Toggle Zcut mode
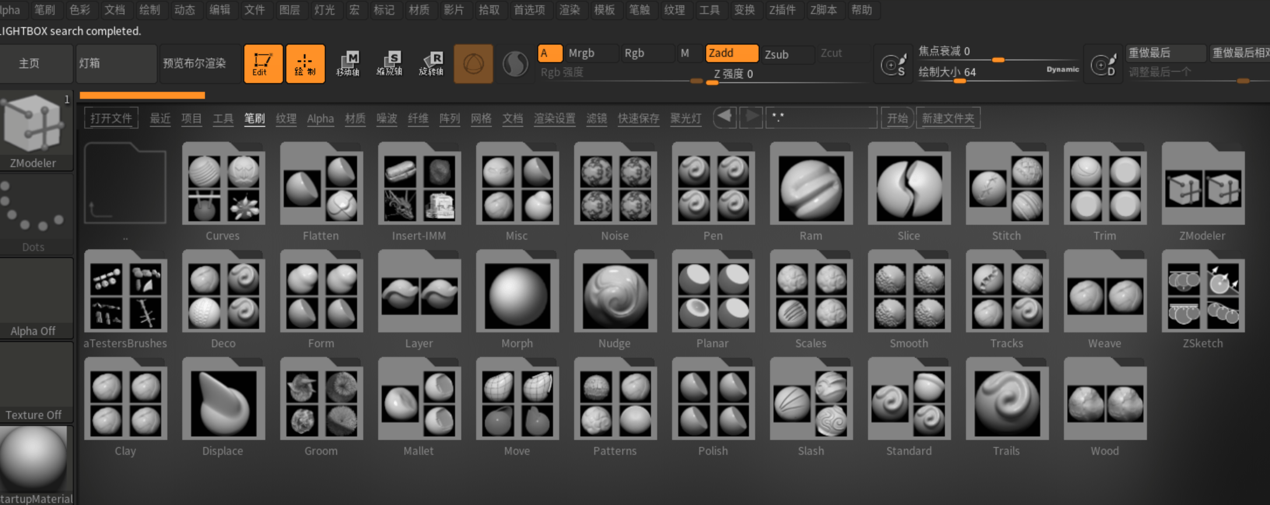Viewport: 1270px width, 505px height. tap(843, 53)
